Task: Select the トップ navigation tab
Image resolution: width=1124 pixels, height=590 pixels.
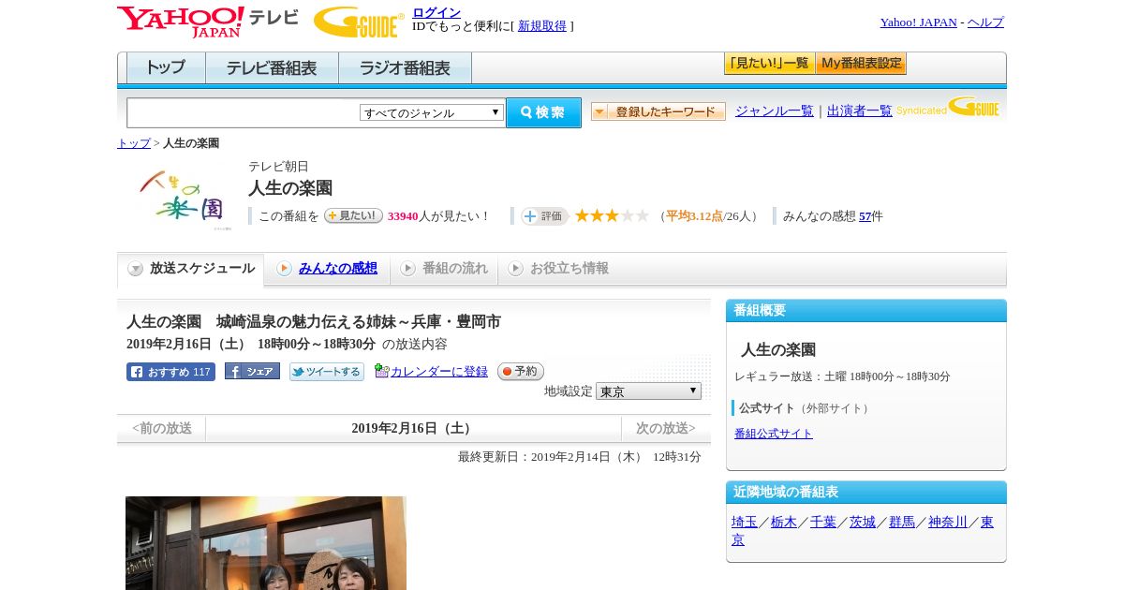Action: tap(166, 68)
